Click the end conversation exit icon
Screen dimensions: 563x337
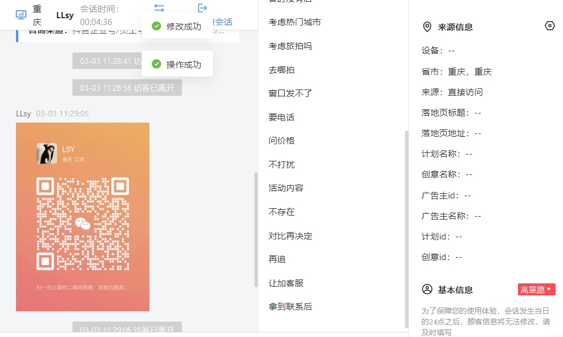(x=202, y=7)
